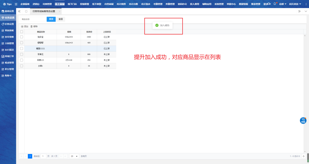Screen dimensions: 309x164
Task: Open the 线上商城 top menu
Action: point(60,4)
